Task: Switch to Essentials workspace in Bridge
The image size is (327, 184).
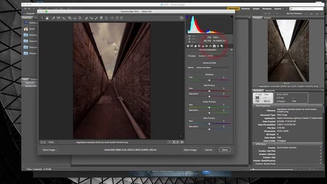Action: coord(233,9)
